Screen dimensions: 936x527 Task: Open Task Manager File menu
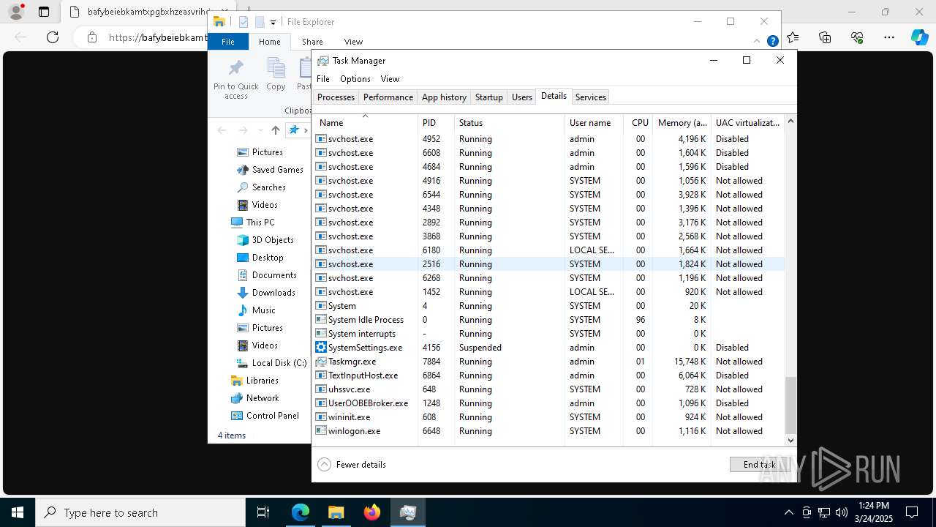click(x=322, y=79)
